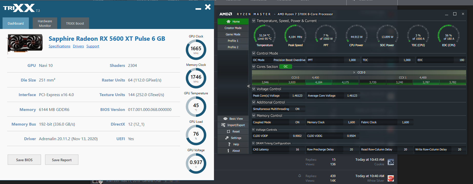473x184 pixels.
Task: Switch to the Dashboard tab in TRIXX
Action: point(16,23)
